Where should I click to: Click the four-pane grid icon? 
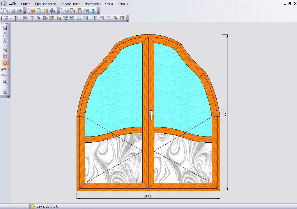(x=108, y=18)
